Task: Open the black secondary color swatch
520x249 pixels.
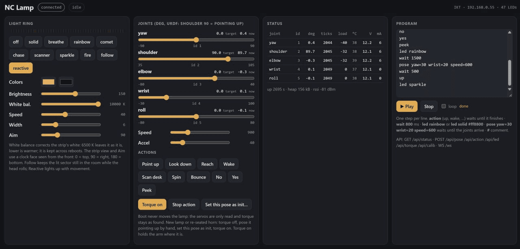Action: 66,82
